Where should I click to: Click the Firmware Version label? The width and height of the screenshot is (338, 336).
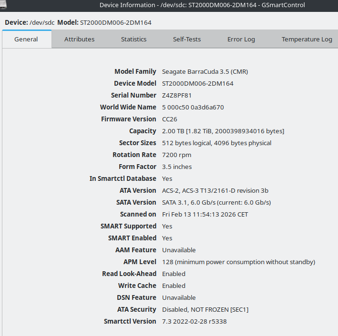click(x=128, y=119)
